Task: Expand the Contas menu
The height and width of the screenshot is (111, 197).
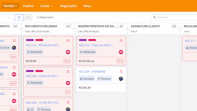Action: [47, 6]
